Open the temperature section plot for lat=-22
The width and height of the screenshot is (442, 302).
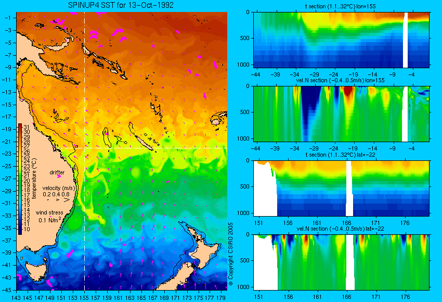[341, 188]
